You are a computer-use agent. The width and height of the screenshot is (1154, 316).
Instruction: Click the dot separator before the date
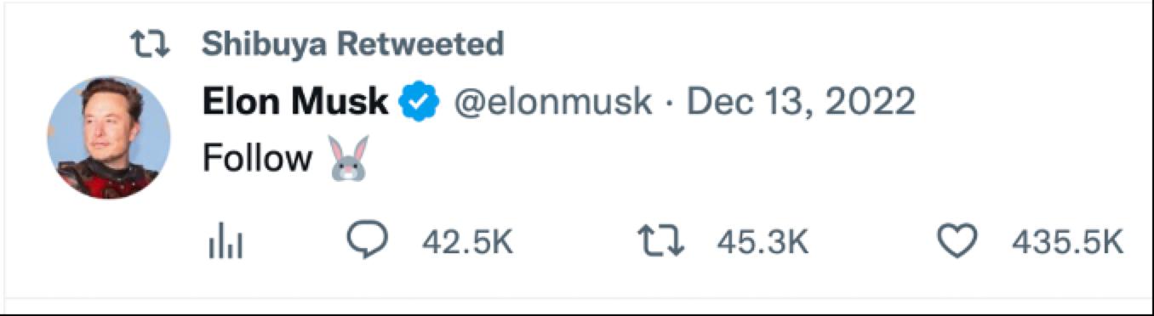tap(669, 105)
